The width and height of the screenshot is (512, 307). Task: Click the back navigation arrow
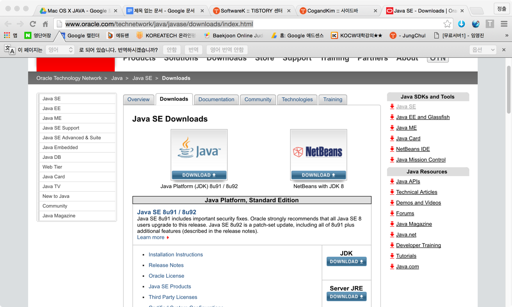click(8, 24)
